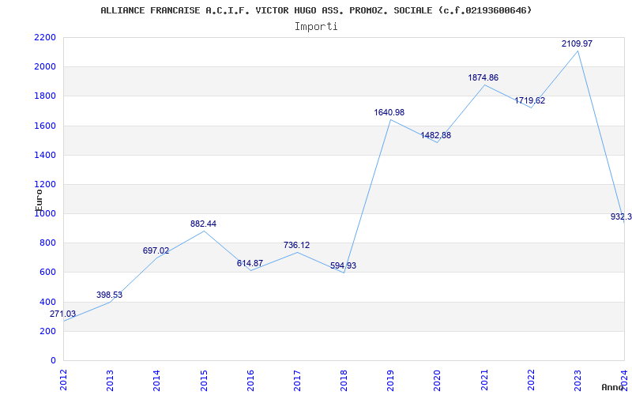This screenshot has width=632, height=395.
Task: Click the 2021 x-axis year label
Action: [x=484, y=380]
